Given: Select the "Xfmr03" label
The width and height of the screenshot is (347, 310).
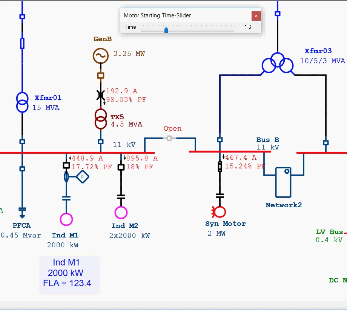Looking at the screenshot, I should 318,51.
